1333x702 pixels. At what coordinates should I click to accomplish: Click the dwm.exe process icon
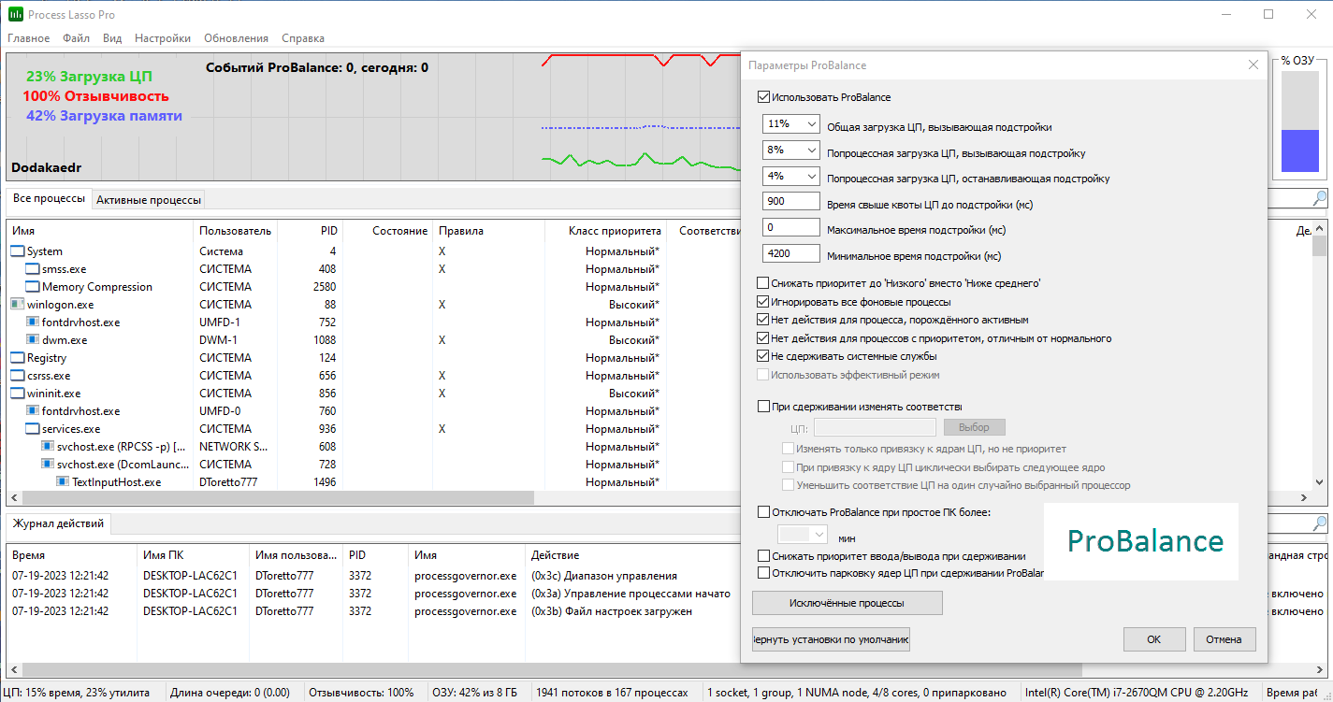[x=33, y=340]
